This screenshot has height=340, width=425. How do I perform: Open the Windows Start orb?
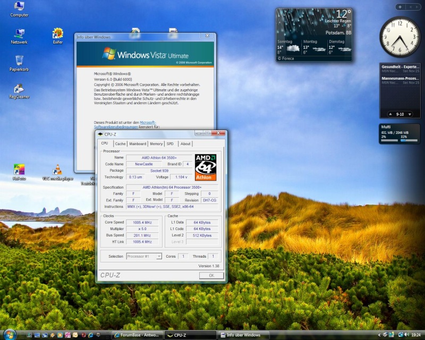10,335
